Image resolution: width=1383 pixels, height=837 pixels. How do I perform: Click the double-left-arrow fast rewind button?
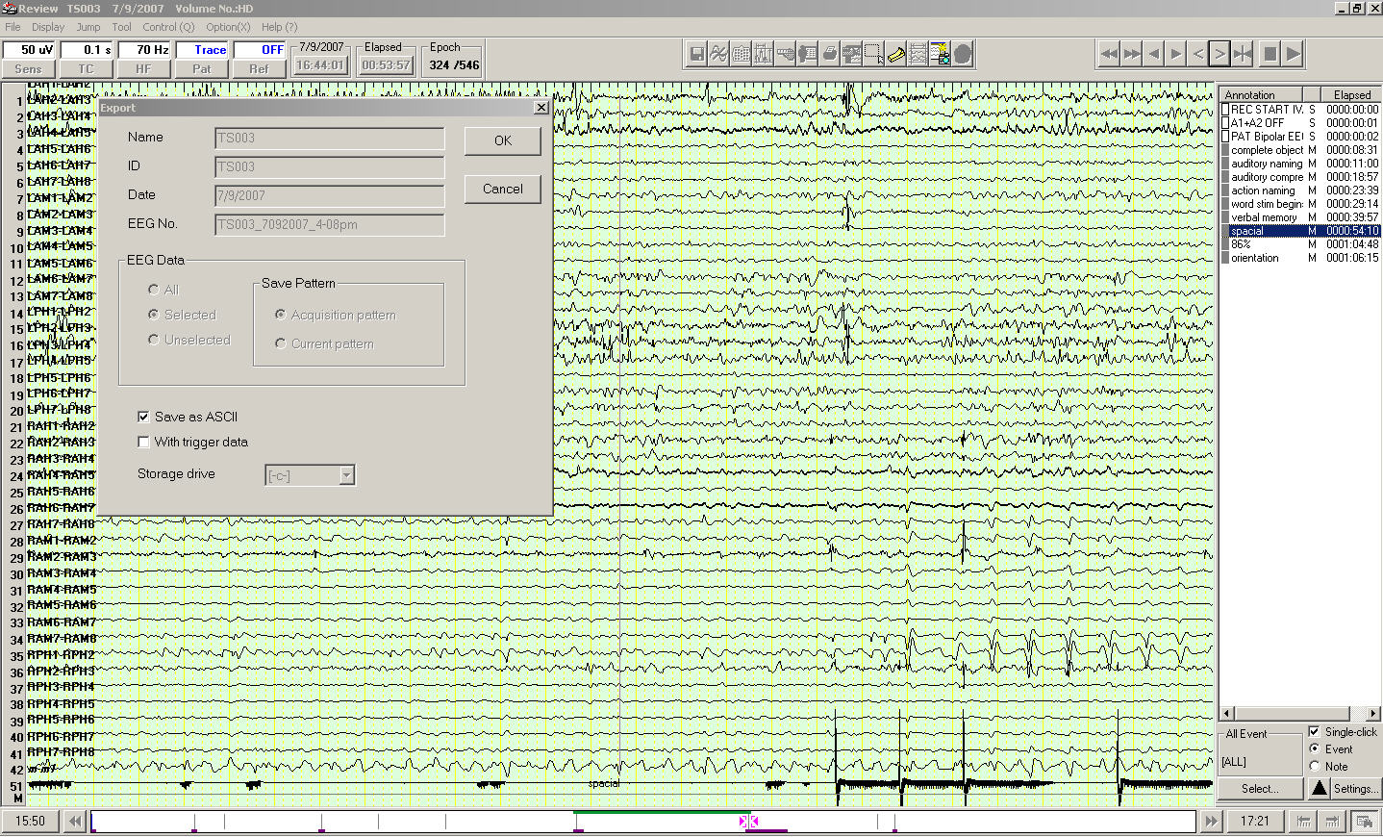[x=1109, y=54]
